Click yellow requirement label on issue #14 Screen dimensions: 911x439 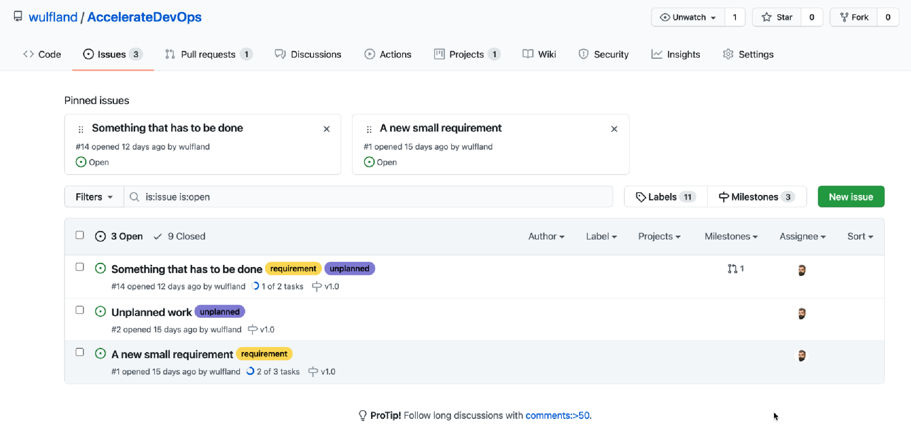(x=293, y=269)
